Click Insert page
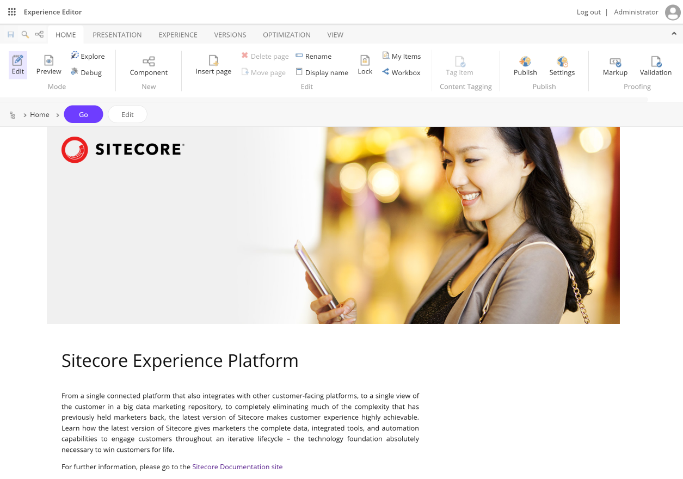The image size is (683, 479). [x=213, y=65]
